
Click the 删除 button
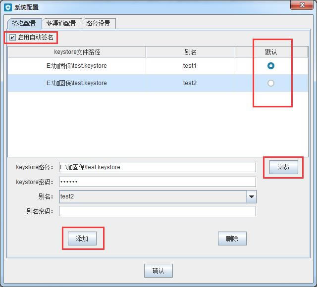tap(232, 239)
